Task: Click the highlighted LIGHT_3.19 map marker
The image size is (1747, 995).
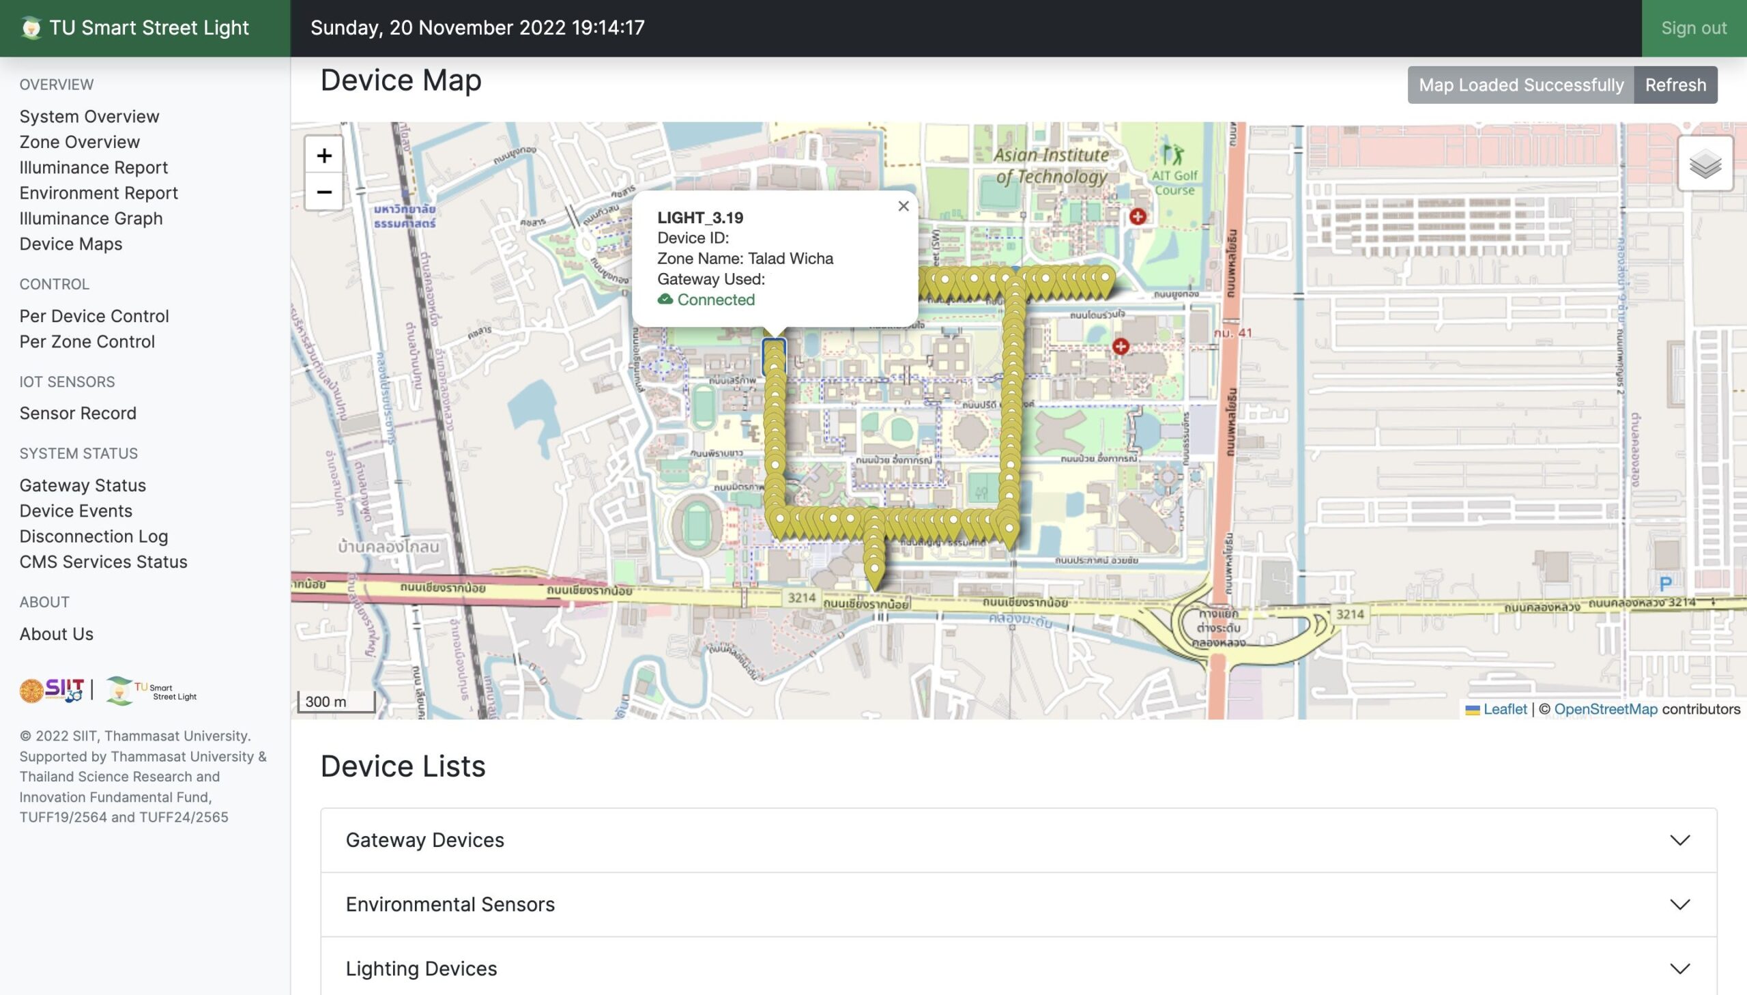Action: click(773, 351)
